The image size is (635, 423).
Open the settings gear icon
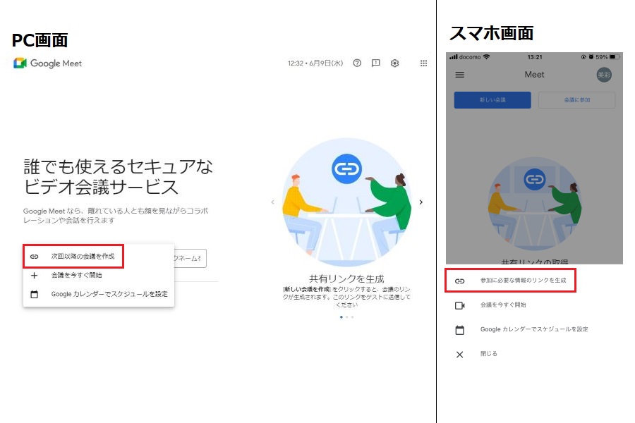click(x=395, y=63)
